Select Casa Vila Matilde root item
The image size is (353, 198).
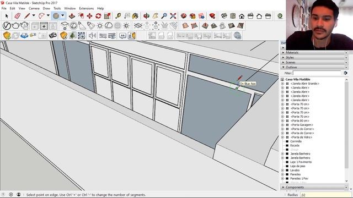pyautogui.click(x=298, y=79)
